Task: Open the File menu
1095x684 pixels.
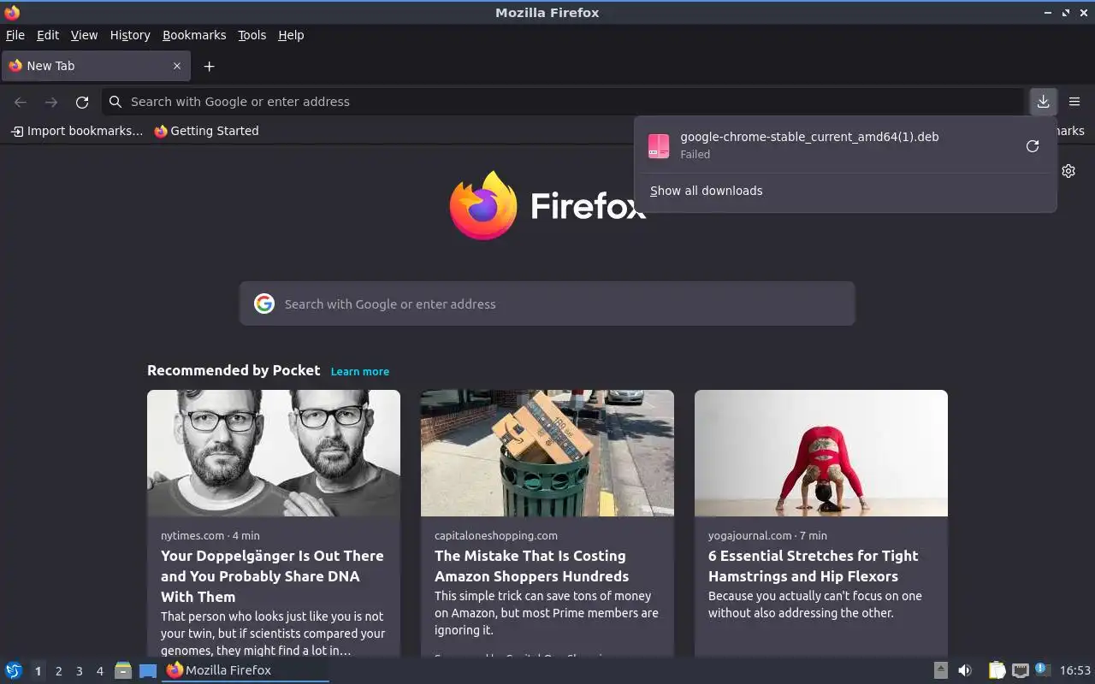Action: [15, 35]
